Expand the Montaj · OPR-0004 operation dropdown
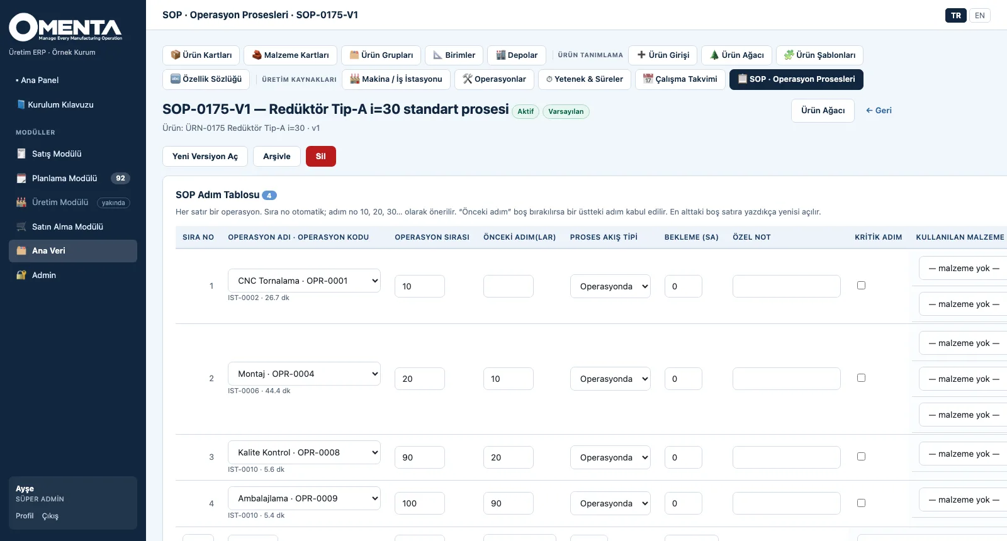The width and height of the screenshot is (1007, 541). tap(304, 374)
